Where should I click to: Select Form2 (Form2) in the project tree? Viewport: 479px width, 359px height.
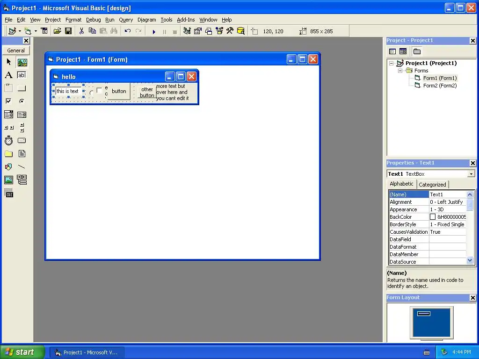[440, 86]
